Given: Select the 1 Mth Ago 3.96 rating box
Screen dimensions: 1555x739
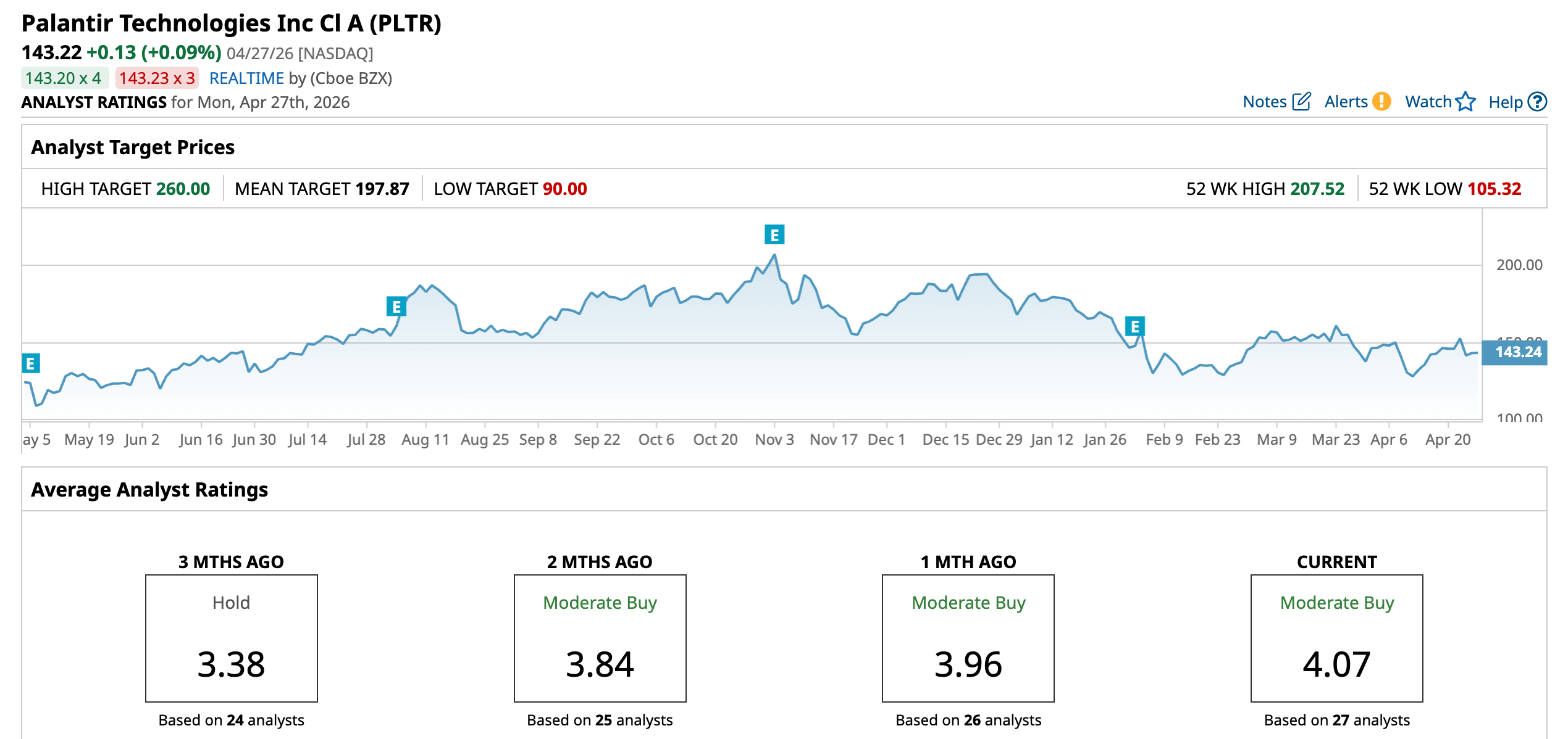Looking at the screenshot, I should click(968, 638).
